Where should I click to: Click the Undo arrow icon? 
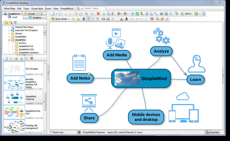click(76, 14)
